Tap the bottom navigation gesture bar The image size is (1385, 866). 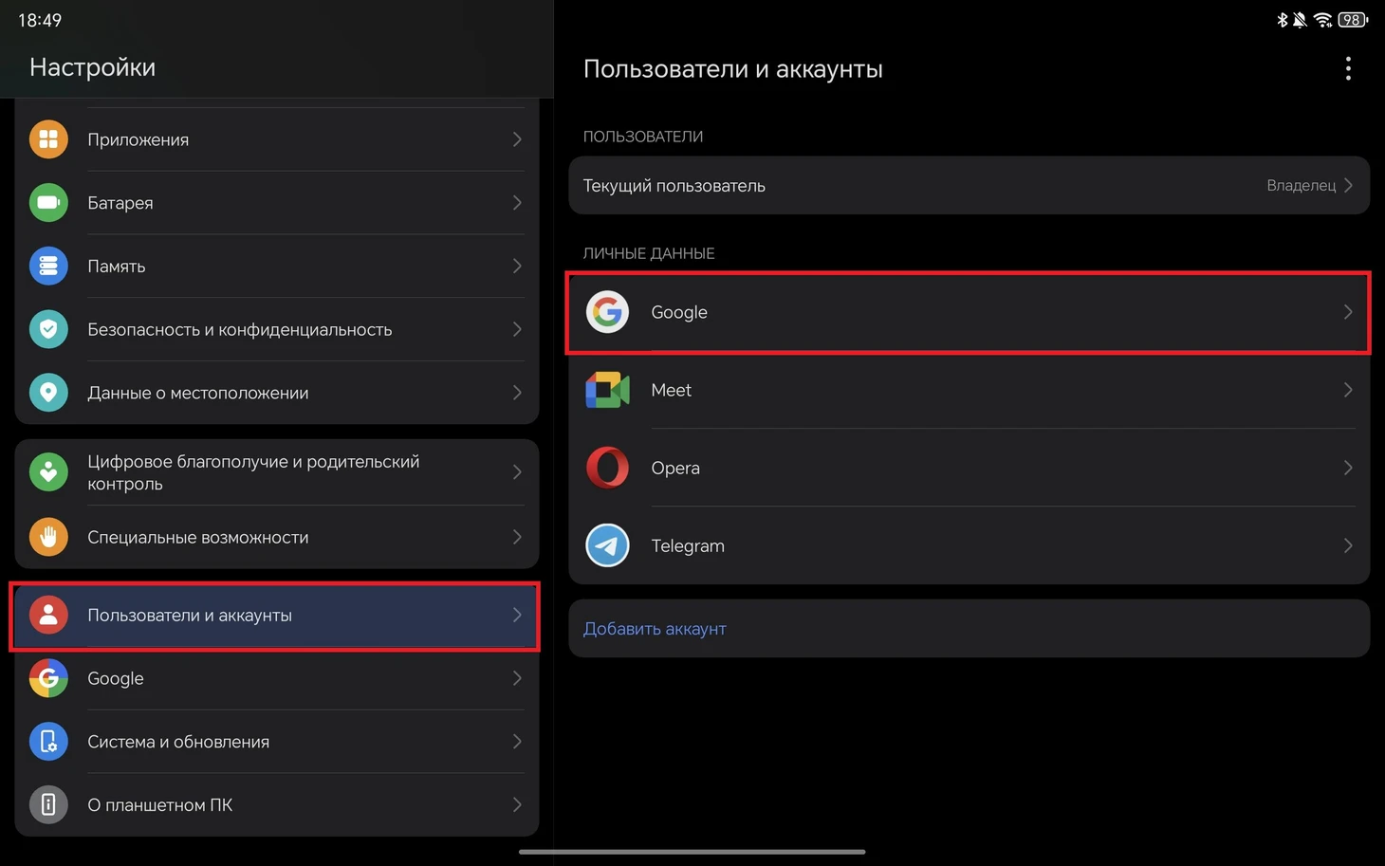click(692, 852)
